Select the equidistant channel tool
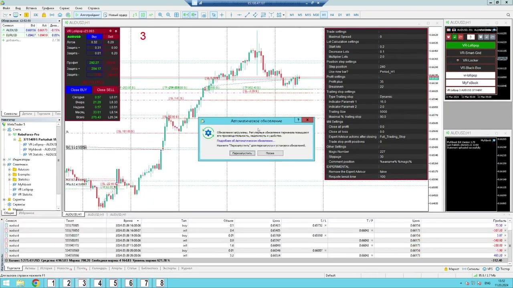The width and height of the screenshot is (513, 288). (255, 15)
